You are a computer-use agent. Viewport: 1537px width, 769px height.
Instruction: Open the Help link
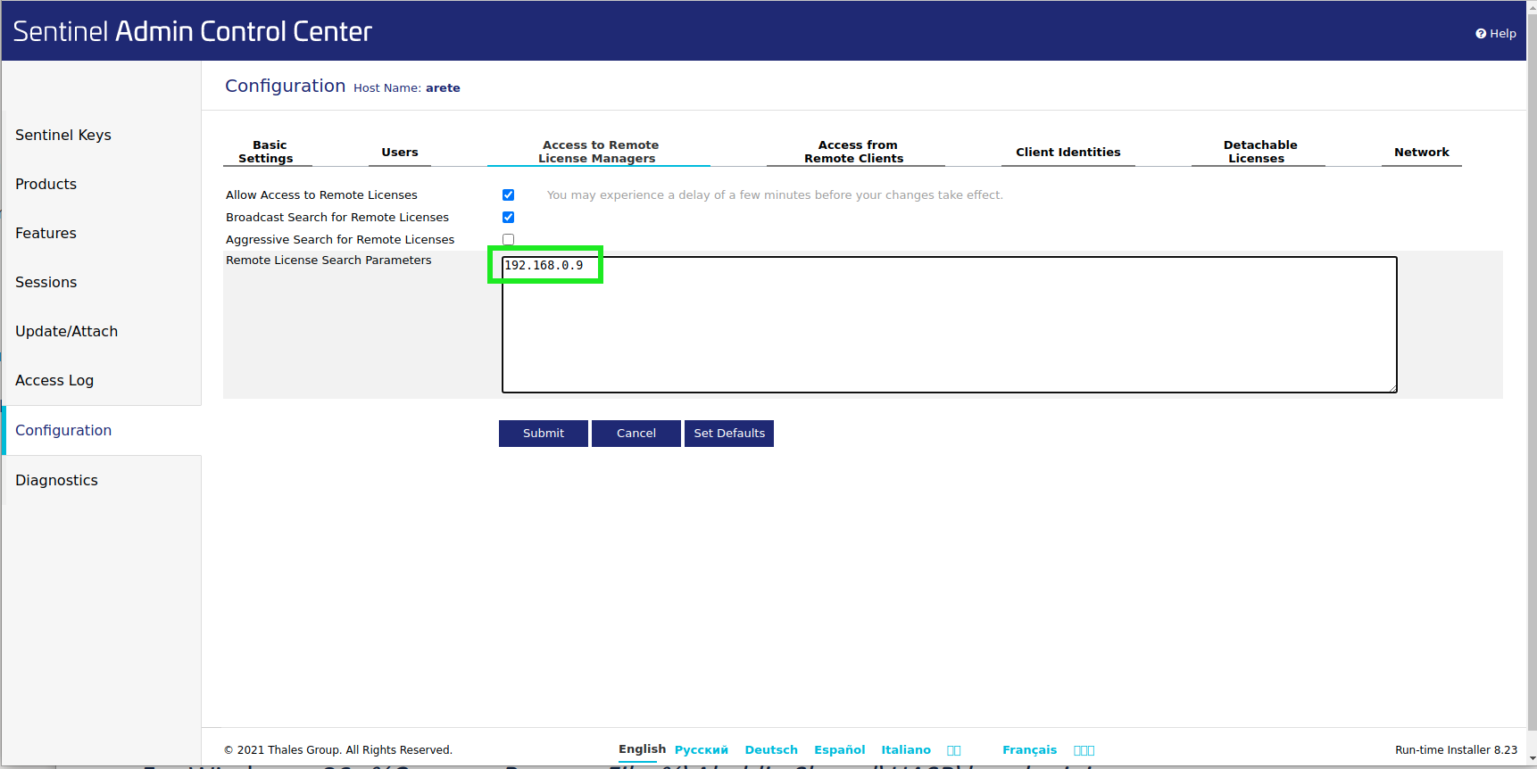point(1496,34)
